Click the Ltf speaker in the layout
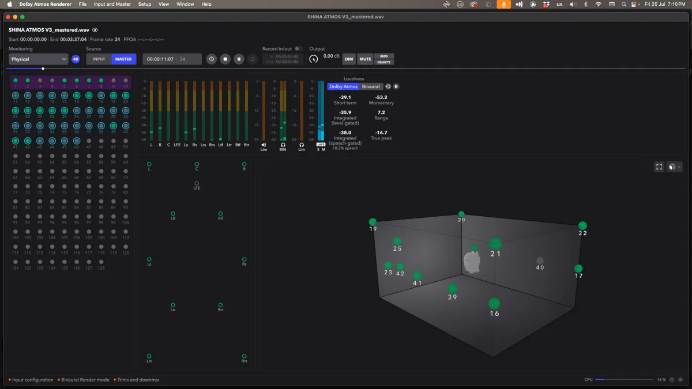 [173, 213]
